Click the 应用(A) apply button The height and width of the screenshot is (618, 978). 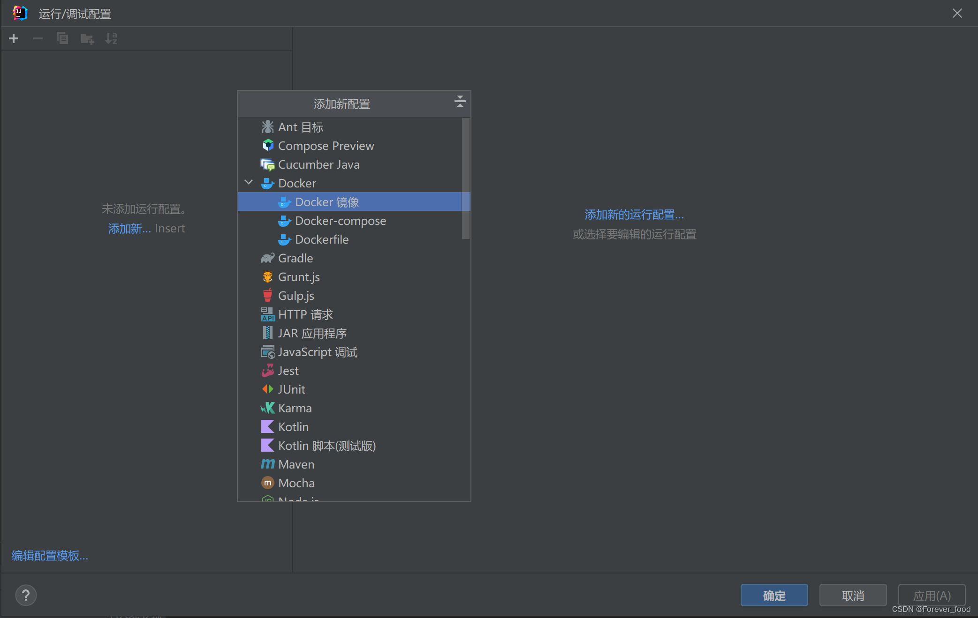[x=932, y=596]
